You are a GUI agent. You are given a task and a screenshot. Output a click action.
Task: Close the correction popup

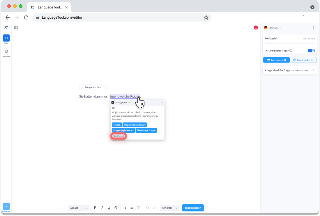pyautogui.click(x=162, y=102)
